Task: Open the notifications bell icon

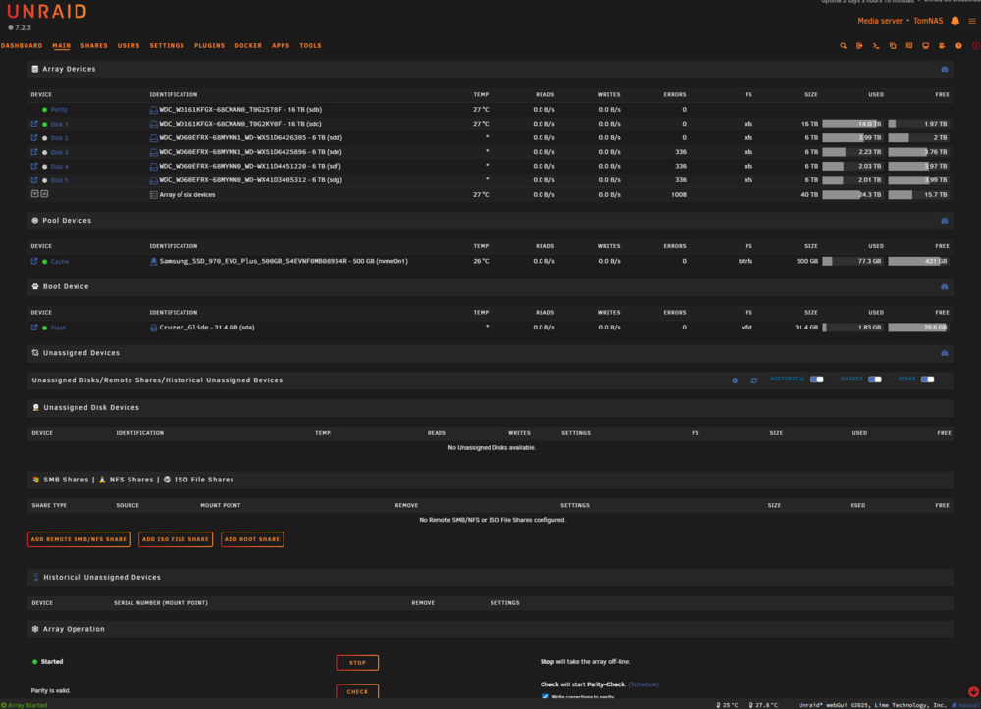Action: coord(955,21)
